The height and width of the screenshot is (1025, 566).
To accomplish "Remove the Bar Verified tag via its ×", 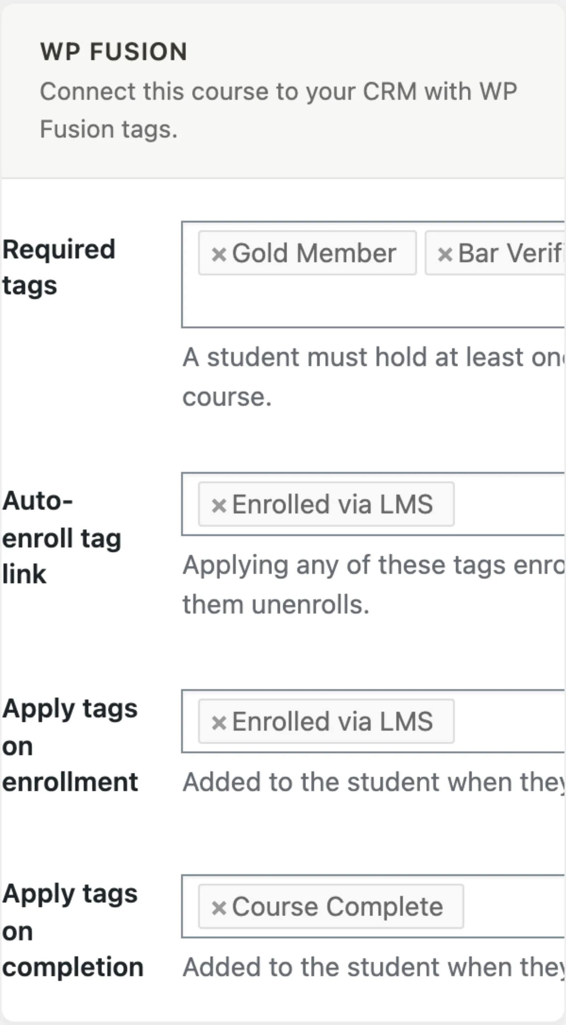I will [x=445, y=254].
